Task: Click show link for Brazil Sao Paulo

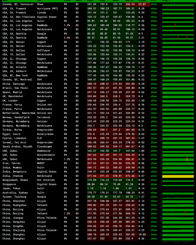Action: tap(154, 88)
